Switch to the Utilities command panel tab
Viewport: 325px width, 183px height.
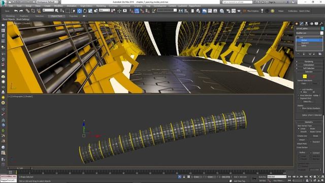(321, 24)
